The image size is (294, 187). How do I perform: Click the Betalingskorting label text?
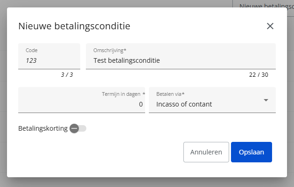pos(43,128)
